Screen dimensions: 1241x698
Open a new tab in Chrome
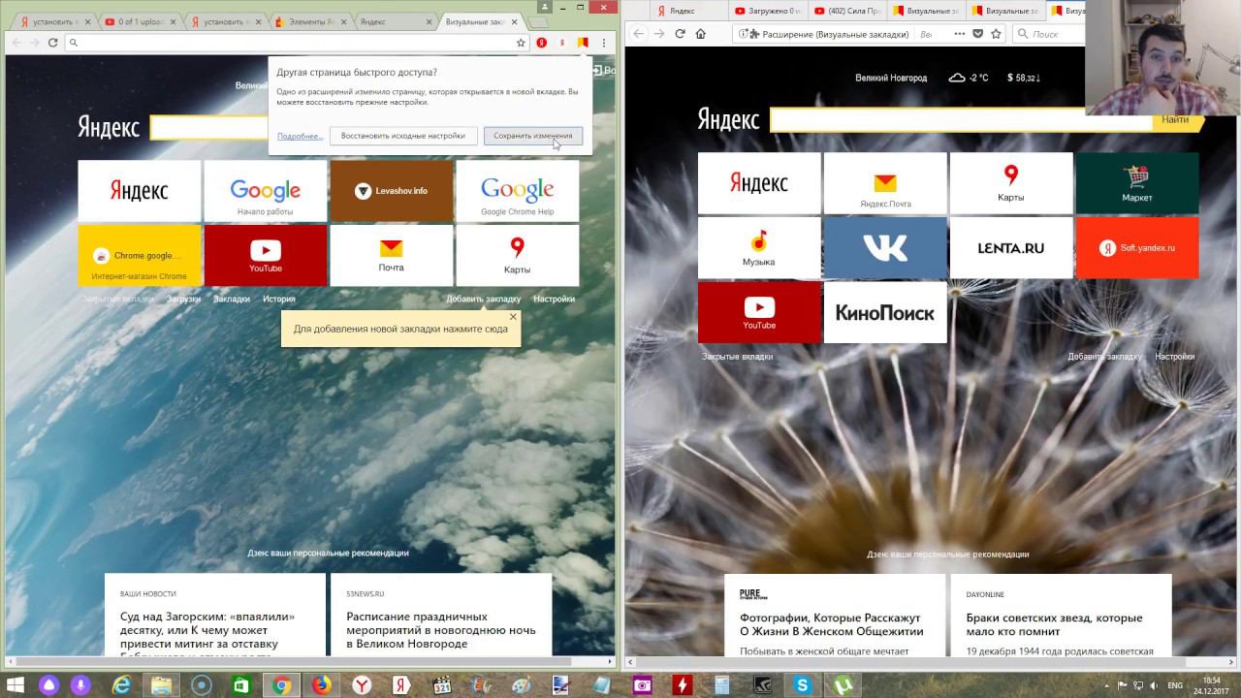tap(540, 21)
